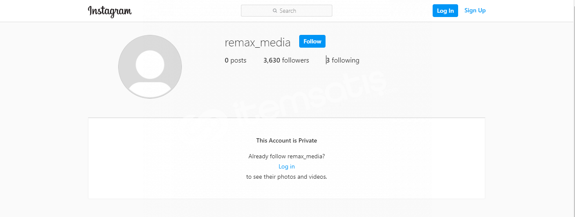The height and width of the screenshot is (217, 575).
Task: Click the word "posts" in profile stats
Action: click(238, 60)
